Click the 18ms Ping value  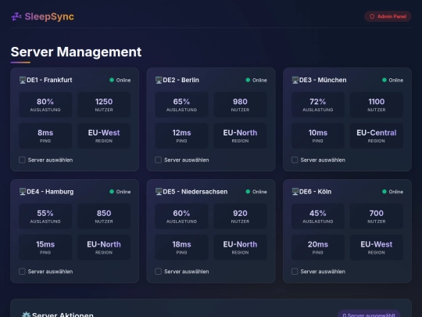(181, 244)
